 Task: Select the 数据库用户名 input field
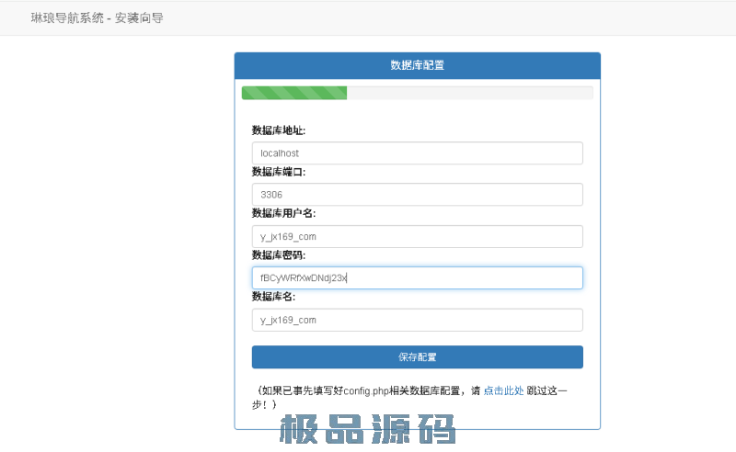[418, 237]
